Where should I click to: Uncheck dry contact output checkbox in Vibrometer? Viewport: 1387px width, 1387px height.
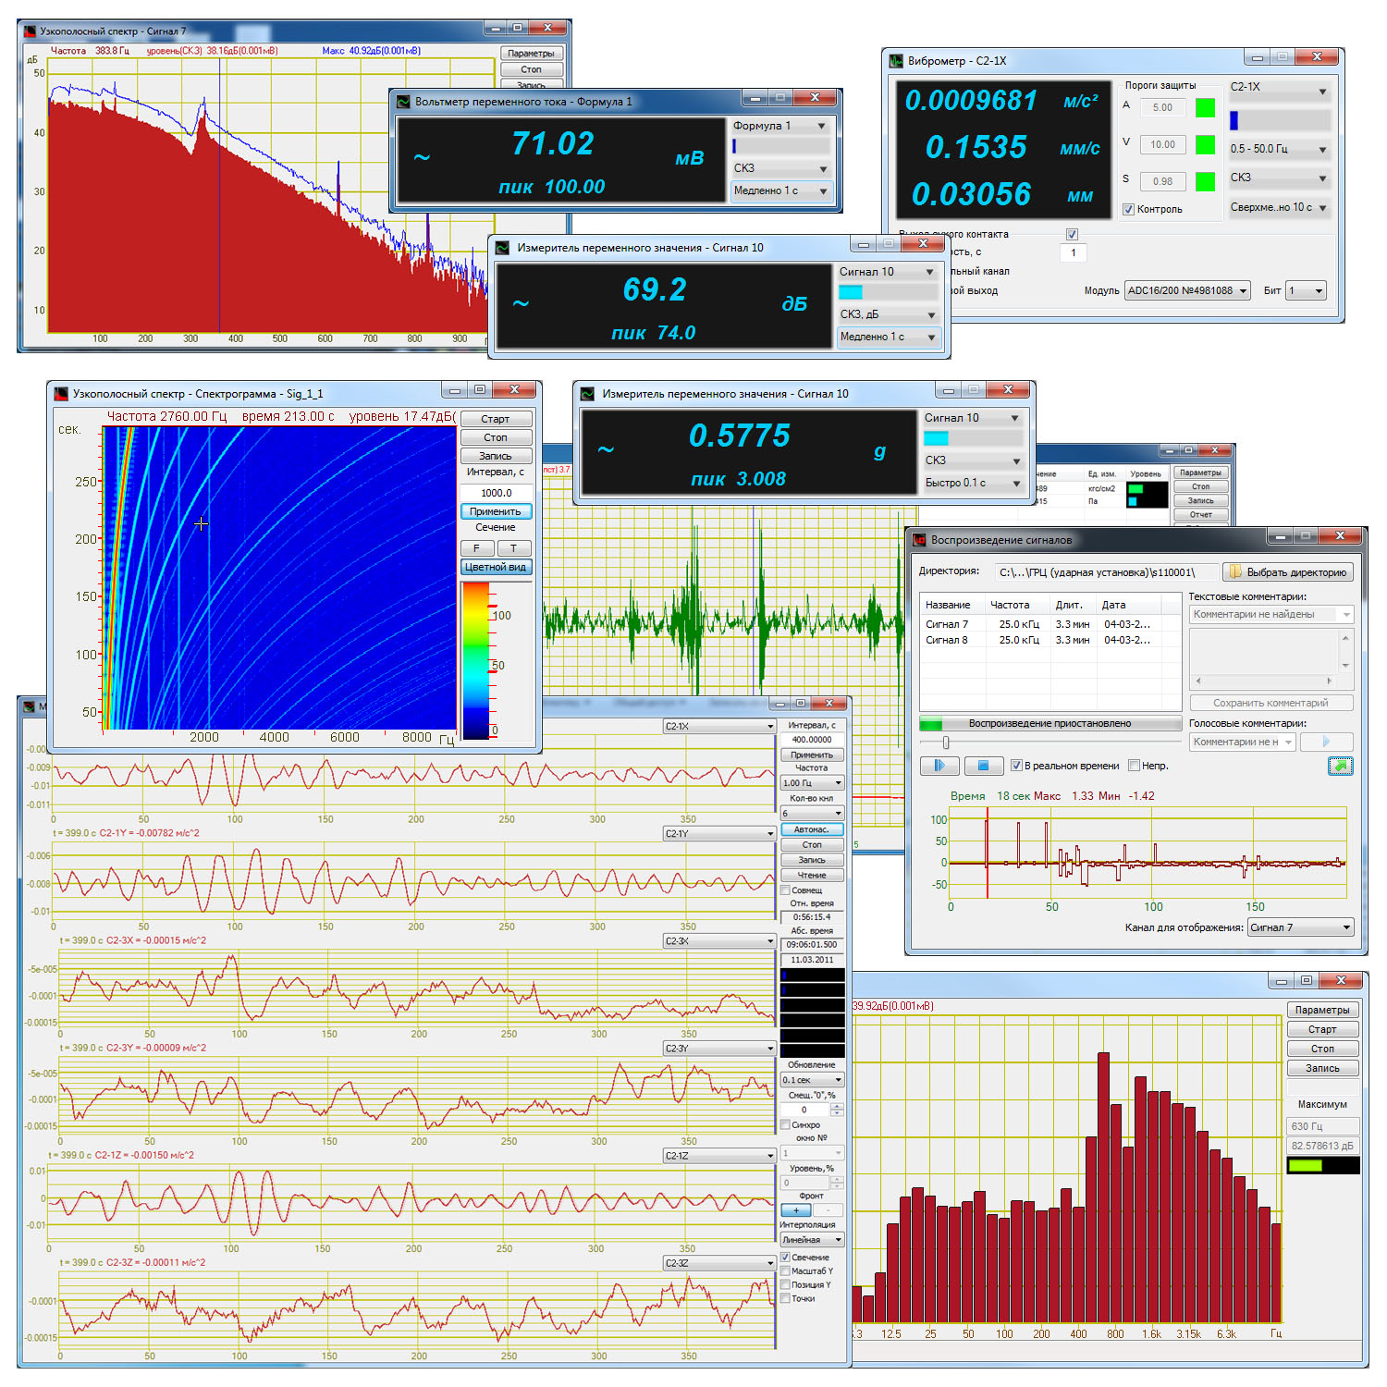pyautogui.click(x=1072, y=234)
